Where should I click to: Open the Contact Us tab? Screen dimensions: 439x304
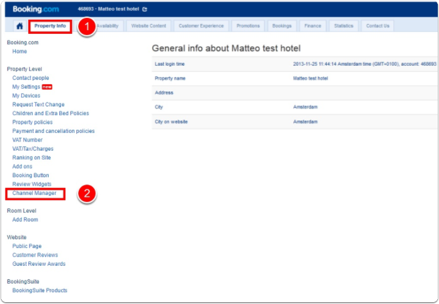coord(377,26)
